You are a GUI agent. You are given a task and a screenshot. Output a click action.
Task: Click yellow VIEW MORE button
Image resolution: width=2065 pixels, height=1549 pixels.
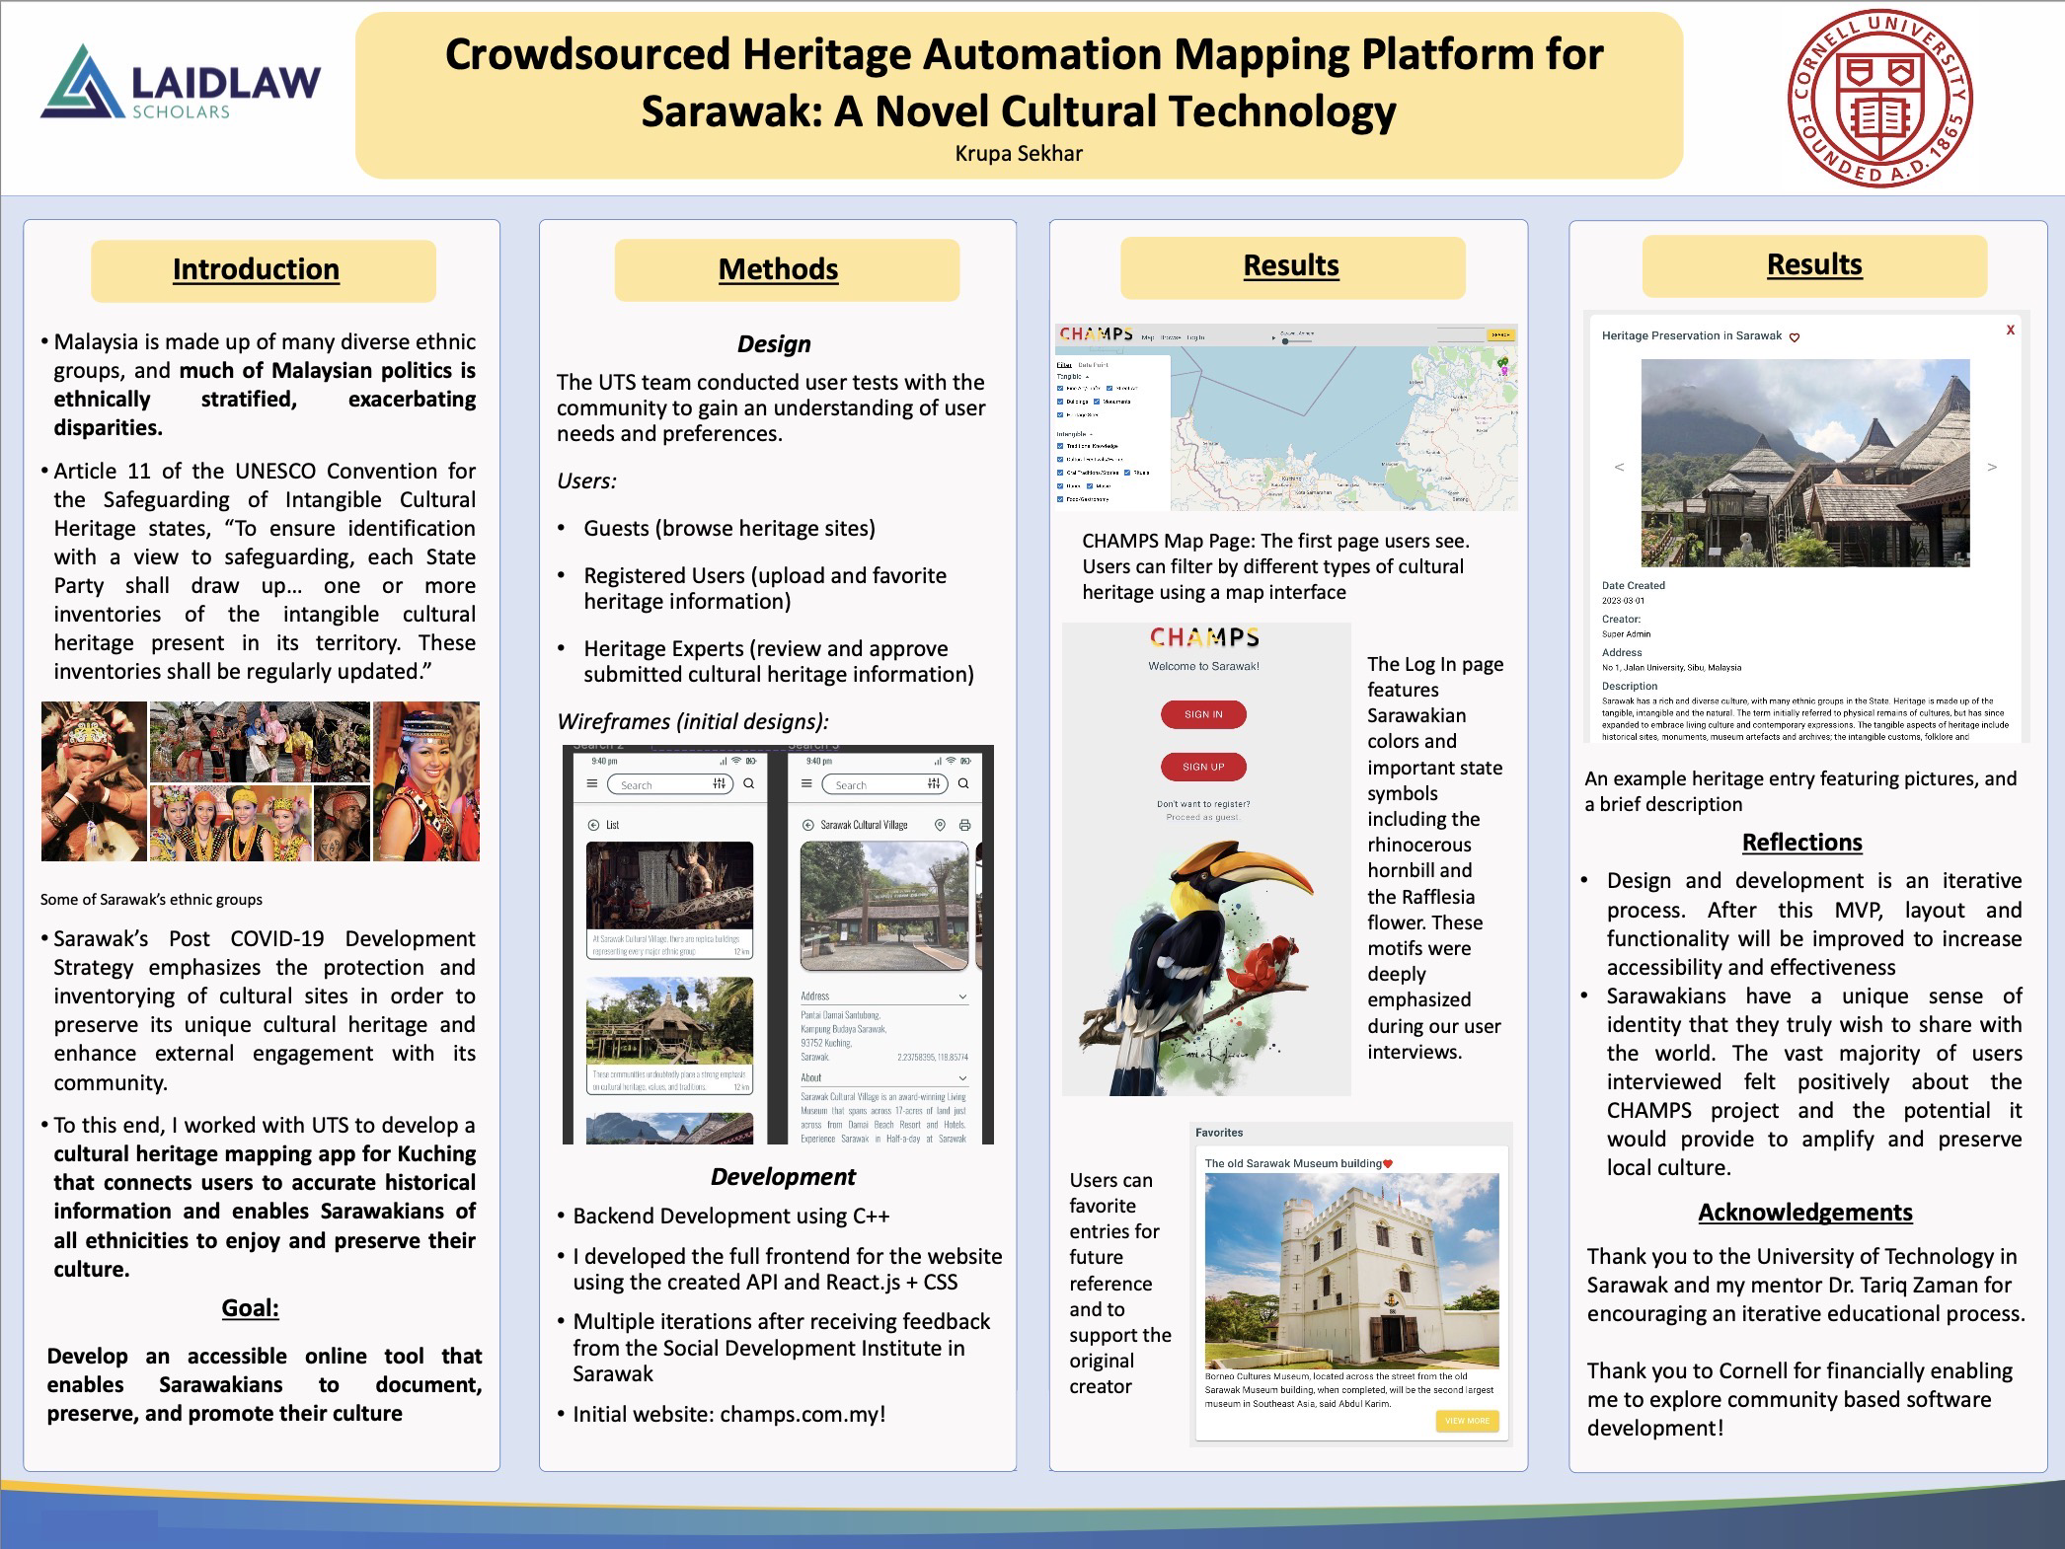click(x=1467, y=1421)
